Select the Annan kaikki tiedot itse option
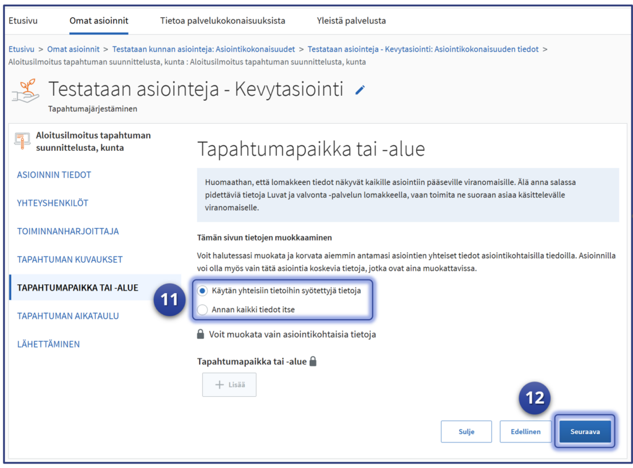 coord(202,309)
